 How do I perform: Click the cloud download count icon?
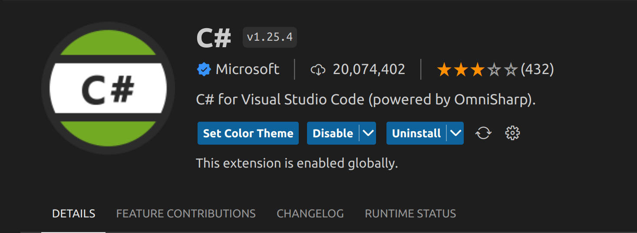pyautogui.click(x=318, y=69)
